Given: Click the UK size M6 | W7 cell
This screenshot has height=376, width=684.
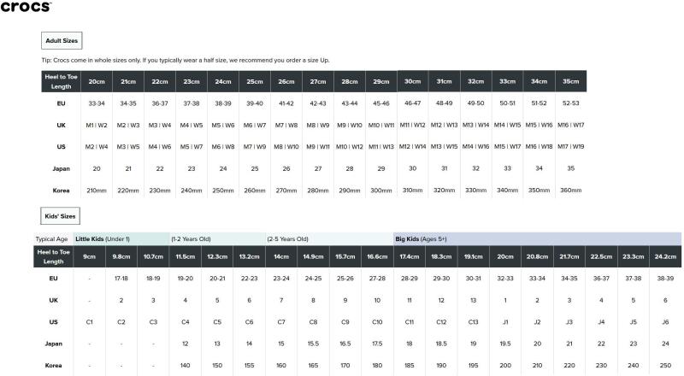Looking at the screenshot, I should click(255, 125).
